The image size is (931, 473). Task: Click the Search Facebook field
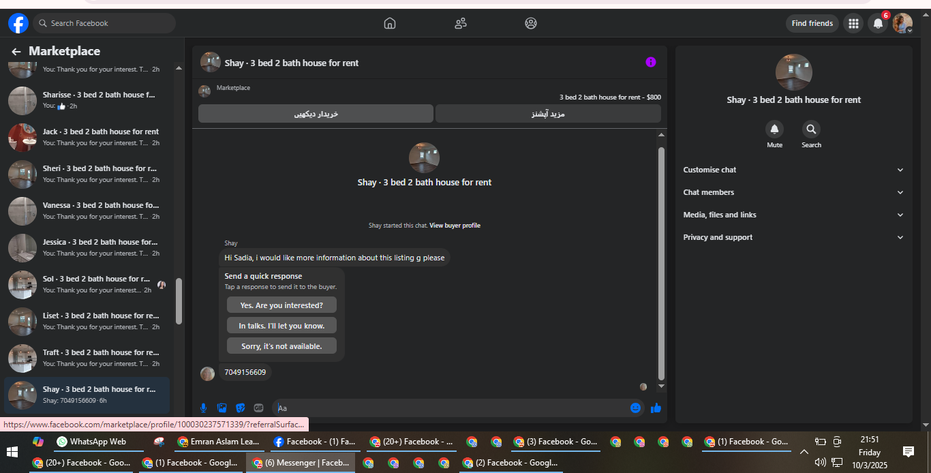[104, 23]
